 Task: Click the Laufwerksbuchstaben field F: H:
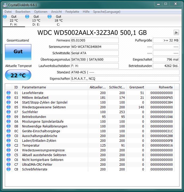[95, 66]
